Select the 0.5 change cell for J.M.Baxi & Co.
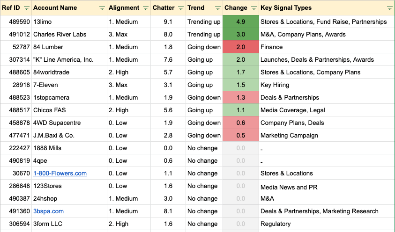The width and height of the screenshot is (395, 232). (x=241, y=136)
